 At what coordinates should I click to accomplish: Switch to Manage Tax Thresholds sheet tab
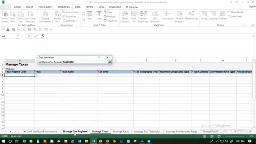pyautogui.click(x=147, y=132)
